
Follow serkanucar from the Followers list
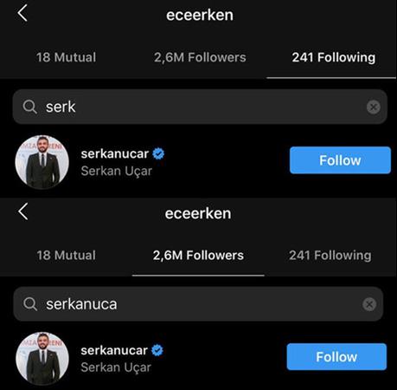point(336,357)
